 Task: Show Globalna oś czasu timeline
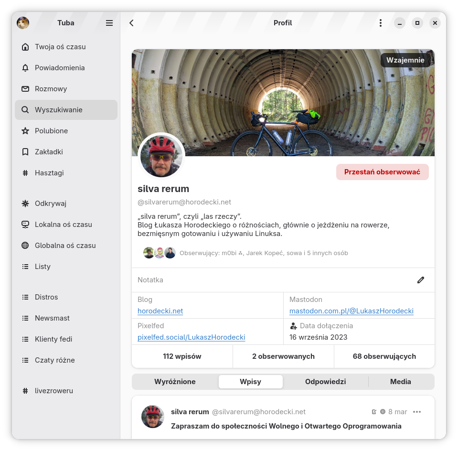click(66, 246)
